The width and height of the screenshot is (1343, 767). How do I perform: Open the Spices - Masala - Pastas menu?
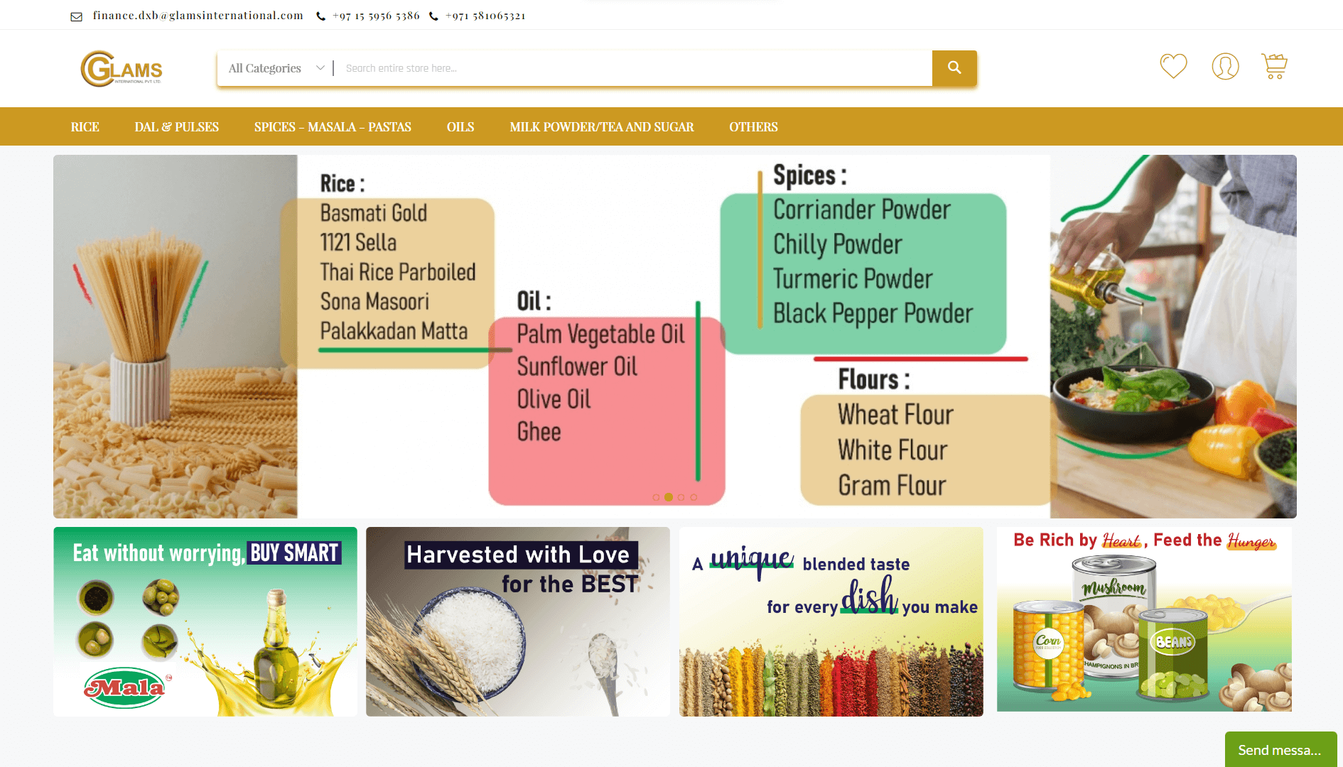tap(333, 127)
